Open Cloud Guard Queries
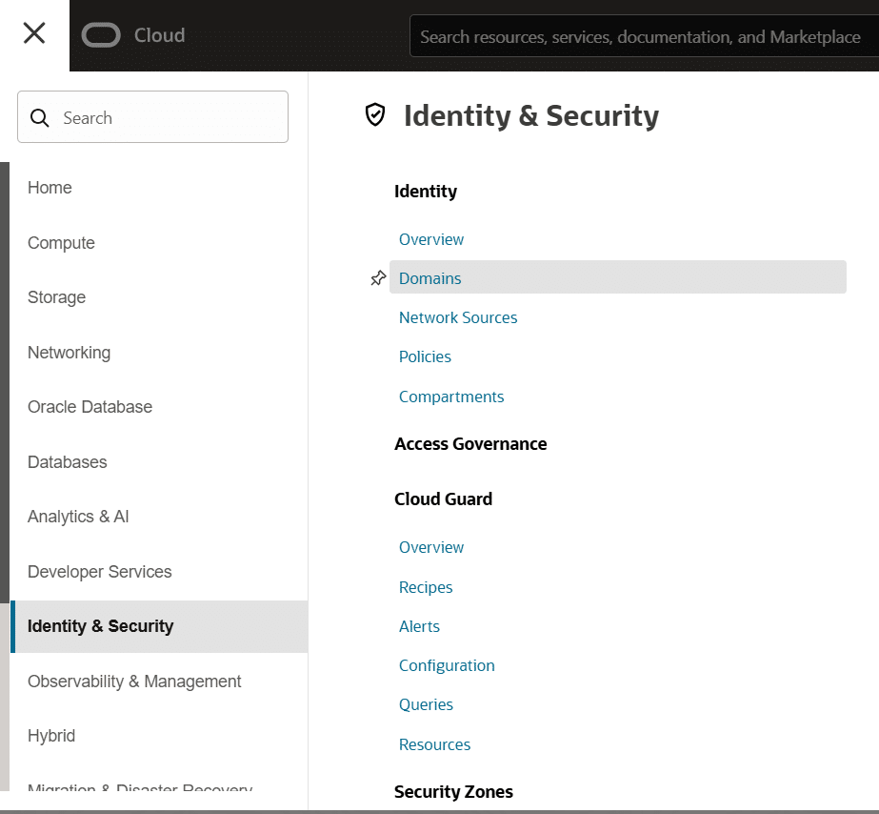 pyautogui.click(x=426, y=704)
